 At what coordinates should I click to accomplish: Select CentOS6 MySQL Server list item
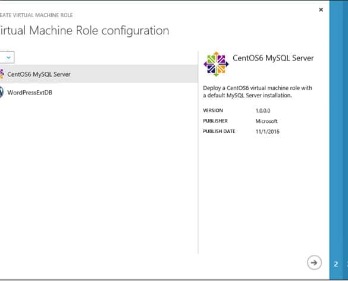(x=99, y=74)
